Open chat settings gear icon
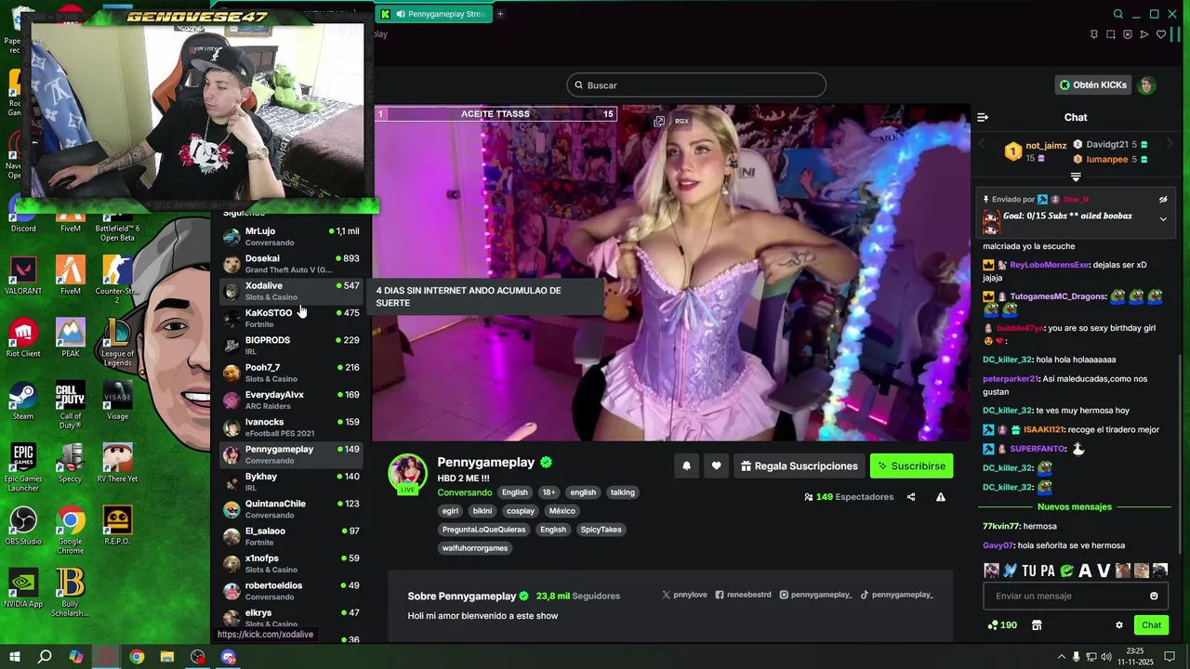The height and width of the screenshot is (669, 1190). tap(1119, 625)
